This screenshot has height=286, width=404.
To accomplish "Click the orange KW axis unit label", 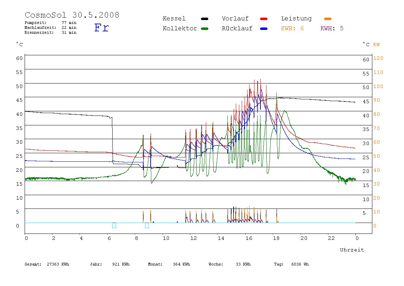I will pyautogui.click(x=377, y=45).
